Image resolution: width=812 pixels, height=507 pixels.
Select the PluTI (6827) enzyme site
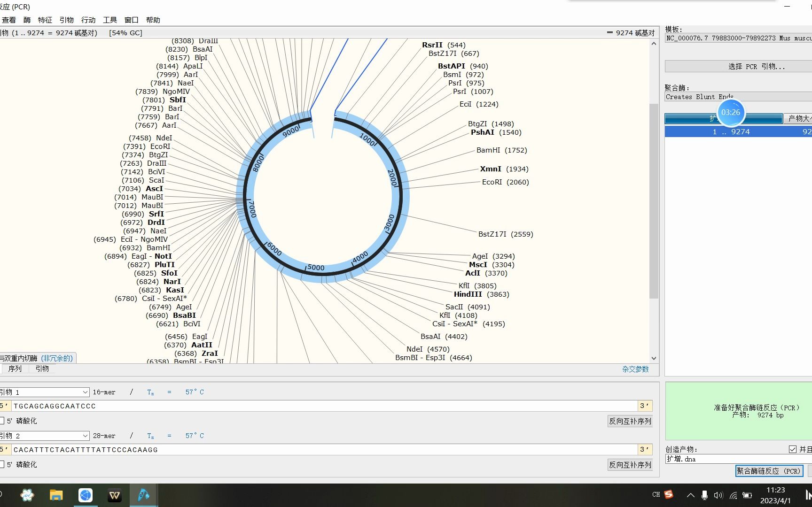click(151, 265)
